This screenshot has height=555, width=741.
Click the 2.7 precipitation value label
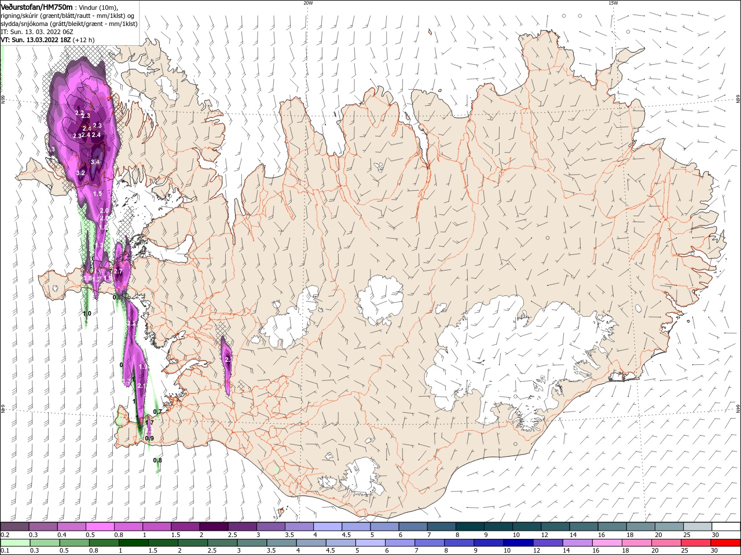(x=118, y=271)
